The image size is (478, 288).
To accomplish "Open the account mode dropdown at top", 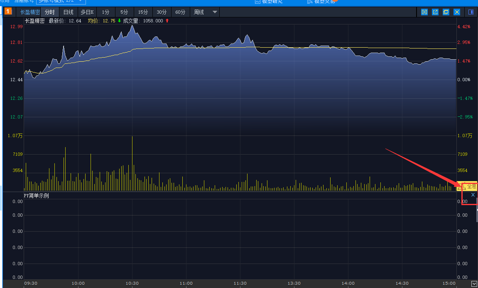I will click(61, 1).
